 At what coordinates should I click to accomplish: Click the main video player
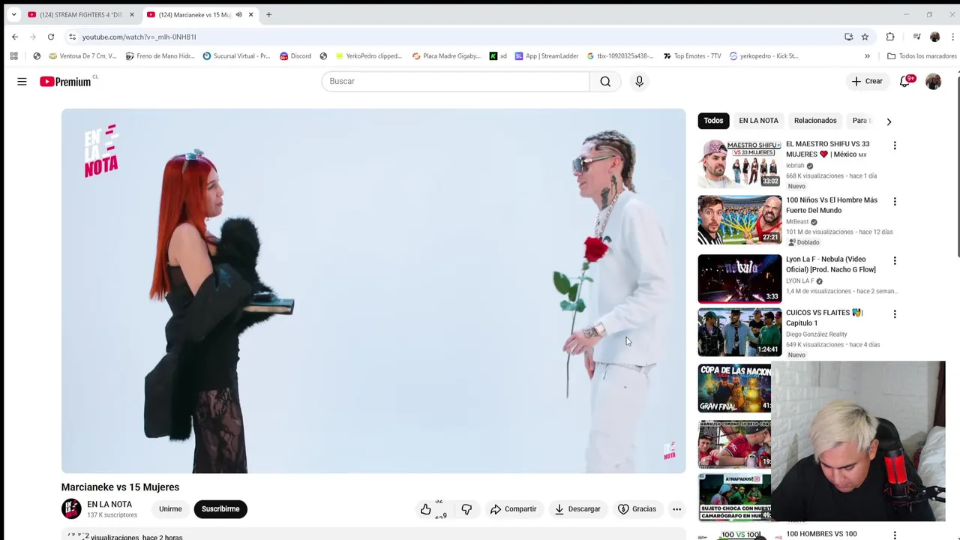(x=373, y=291)
